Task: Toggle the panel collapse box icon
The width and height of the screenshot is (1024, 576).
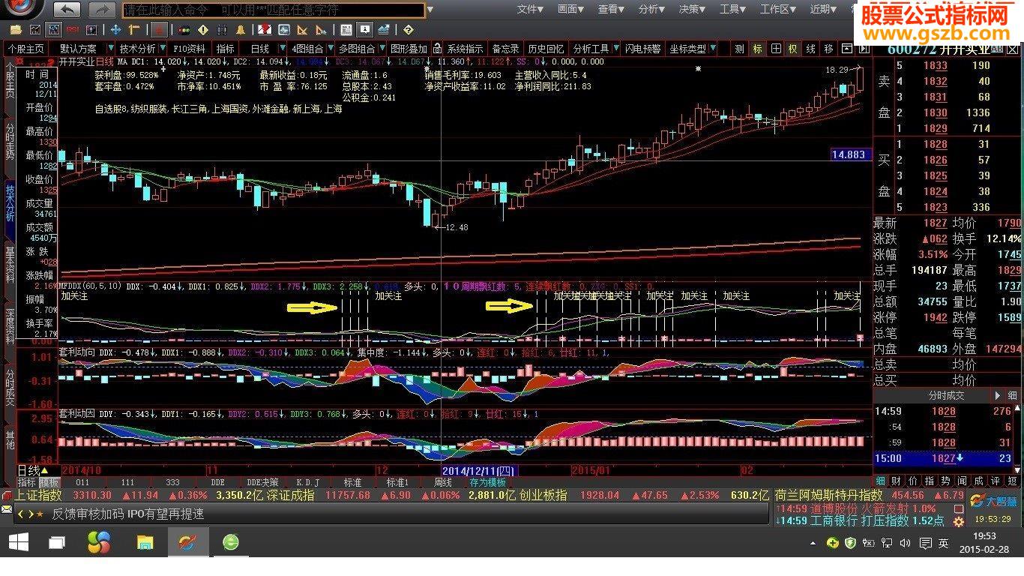Action: coord(847,49)
